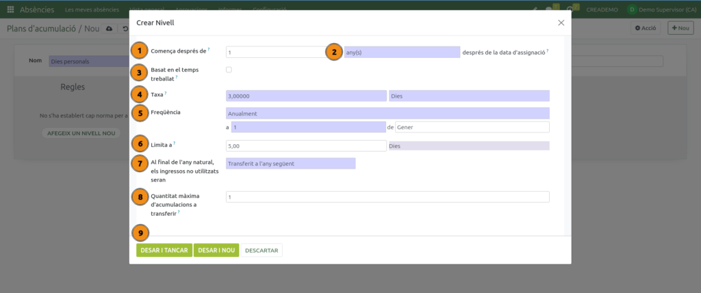The width and height of the screenshot is (701, 293).
Task: Click the cloud save icon
Action: click(x=109, y=28)
